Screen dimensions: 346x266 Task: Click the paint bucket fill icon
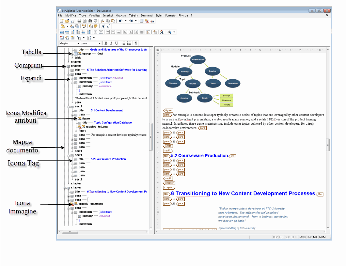(169, 32)
